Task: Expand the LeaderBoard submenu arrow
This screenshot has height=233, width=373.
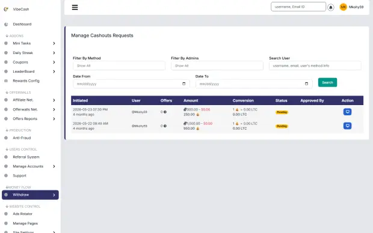Action: [x=54, y=71]
